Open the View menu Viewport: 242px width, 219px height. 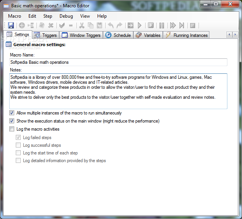(85, 16)
